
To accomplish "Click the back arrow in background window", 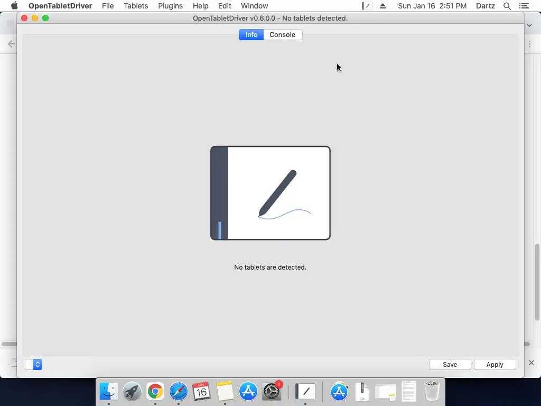I will 12,44.
